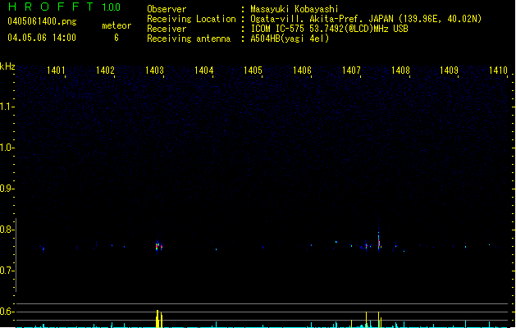Click the Receiving Location label
The image size is (516, 328).
[191, 19]
